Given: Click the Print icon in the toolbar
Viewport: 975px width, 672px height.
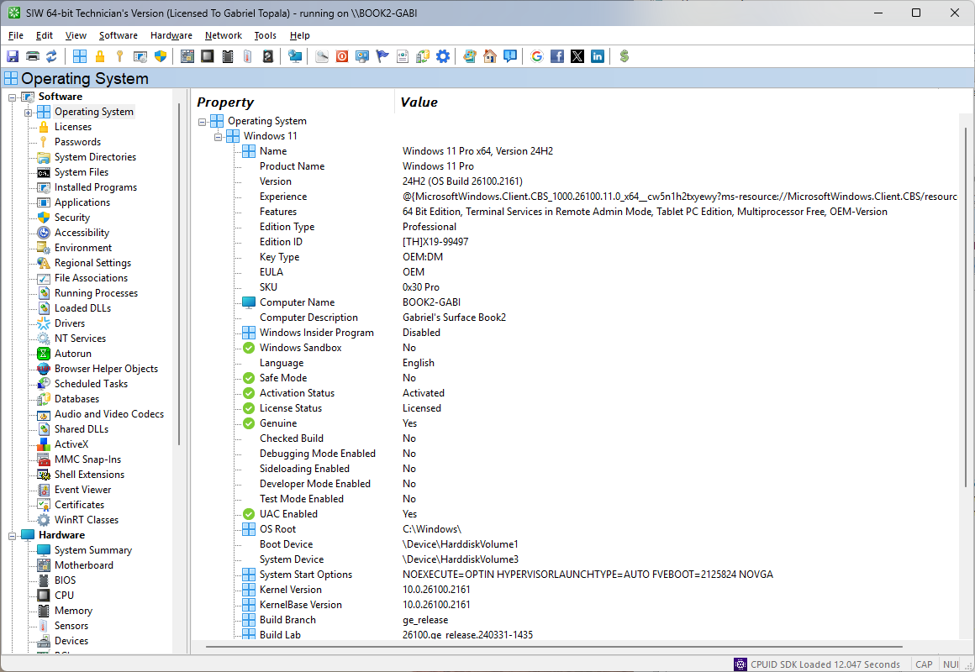Looking at the screenshot, I should pos(32,56).
